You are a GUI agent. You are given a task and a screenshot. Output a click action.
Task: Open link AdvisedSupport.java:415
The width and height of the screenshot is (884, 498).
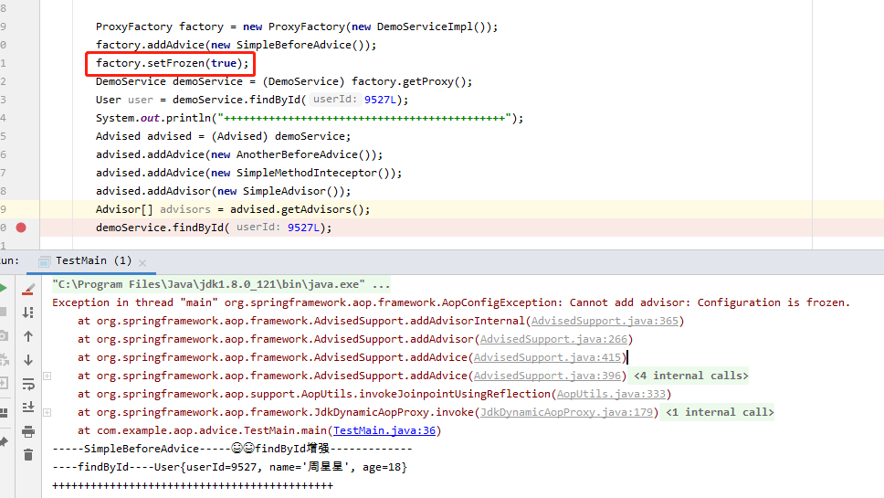(x=547, y=357)
